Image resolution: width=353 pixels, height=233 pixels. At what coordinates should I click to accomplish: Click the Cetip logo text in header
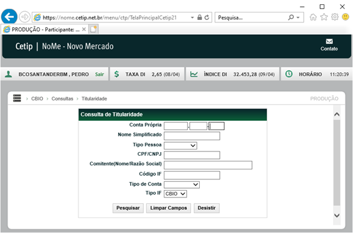coord(24,46)
